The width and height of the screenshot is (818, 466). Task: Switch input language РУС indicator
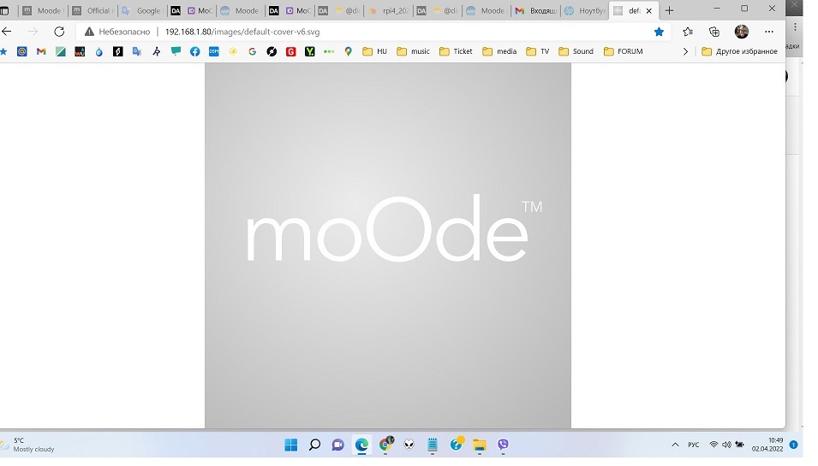693,445
